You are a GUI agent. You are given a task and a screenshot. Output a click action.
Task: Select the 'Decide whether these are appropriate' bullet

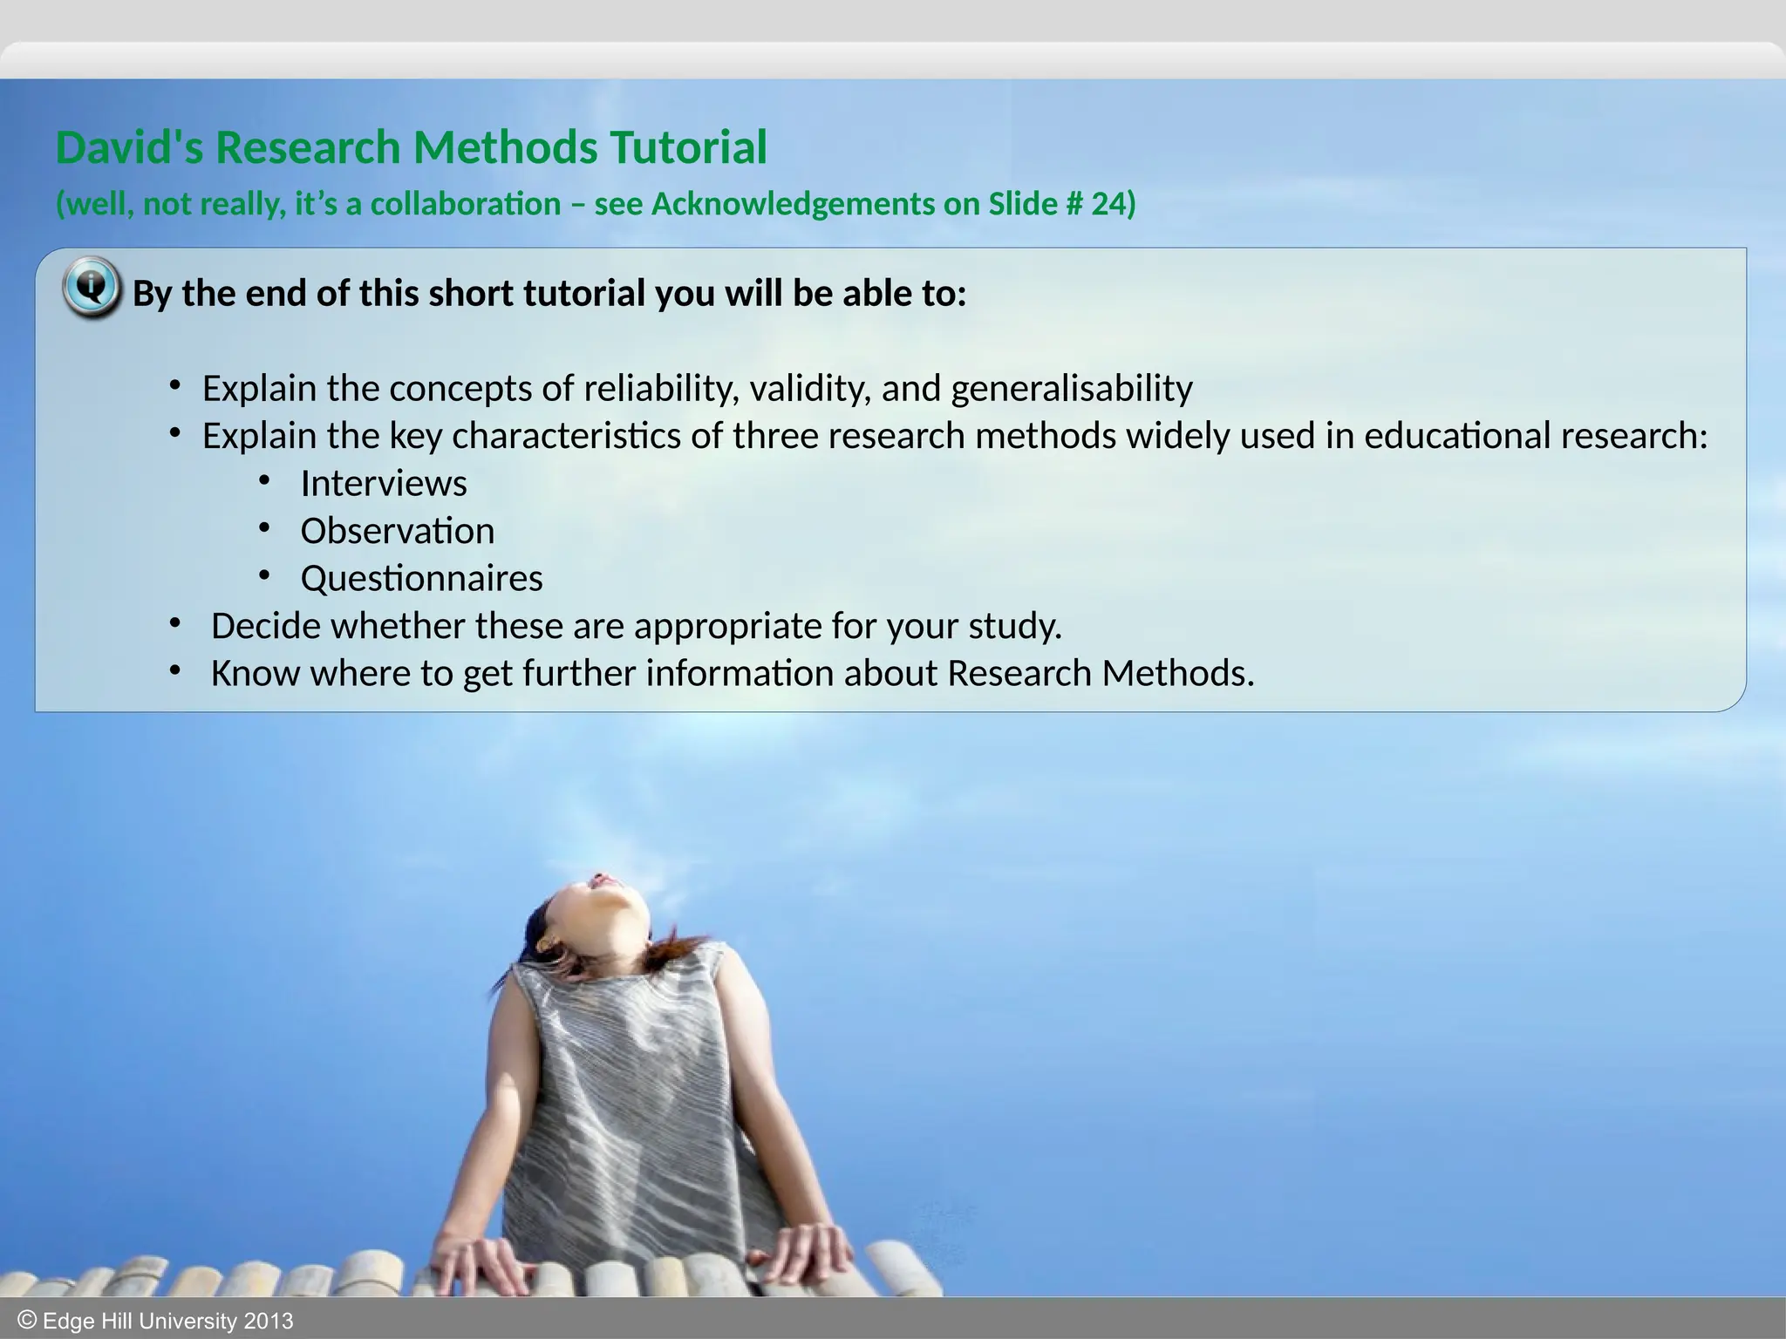point(636,626)
